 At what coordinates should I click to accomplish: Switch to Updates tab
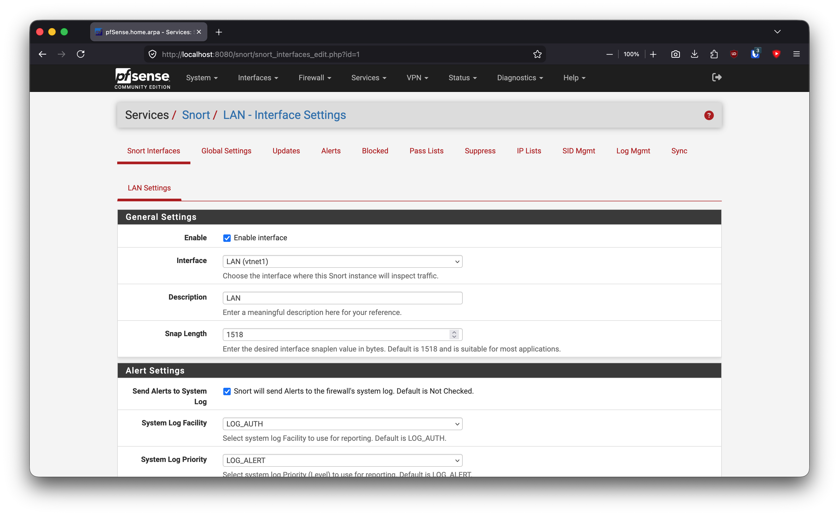pyautogui.click(x=286, y=151)
